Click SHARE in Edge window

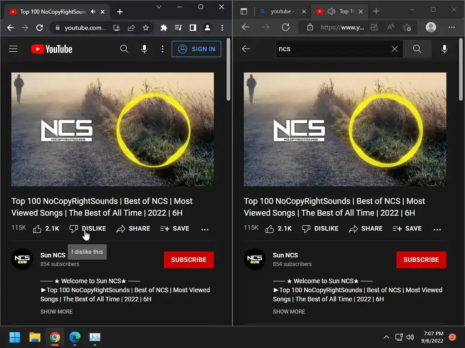pyautogui.click(x=366, y=229)
